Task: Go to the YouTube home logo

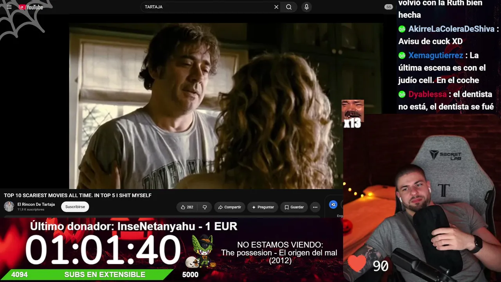Action: coord(31,7)
